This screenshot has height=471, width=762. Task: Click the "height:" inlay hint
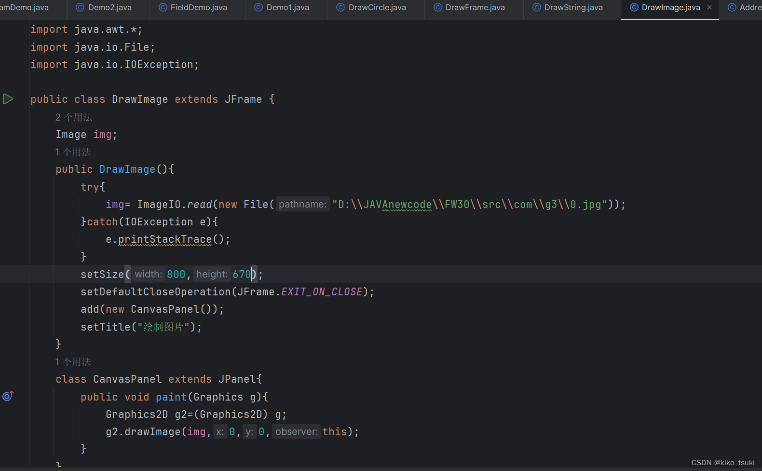pyautogui.click(x=212, y=274)
